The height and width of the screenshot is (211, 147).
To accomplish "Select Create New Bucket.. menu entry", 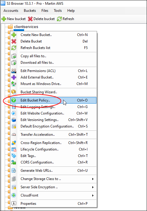I will coord(54,35).
